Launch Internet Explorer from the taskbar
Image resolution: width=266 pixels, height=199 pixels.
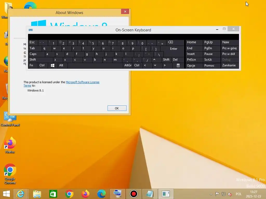(x=20, y=194)
